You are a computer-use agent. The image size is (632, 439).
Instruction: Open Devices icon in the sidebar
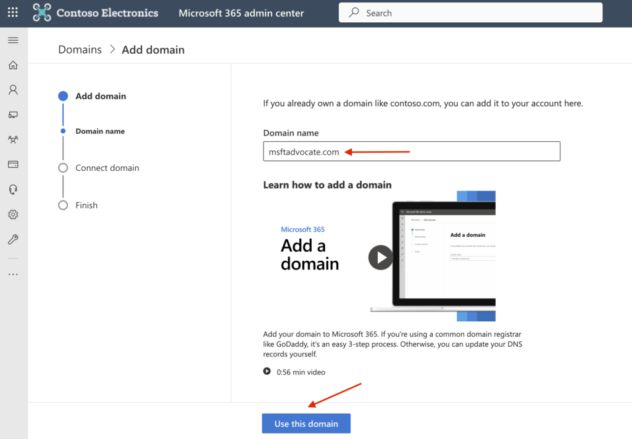click(13, 115)
